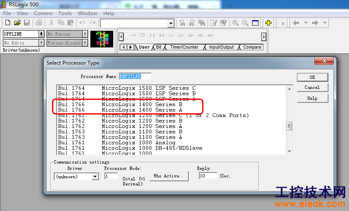Click the Who Active button

(169, 176)
